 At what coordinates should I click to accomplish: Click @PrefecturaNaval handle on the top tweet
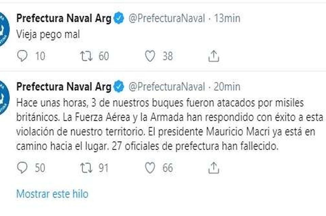click(x=167, y=19)
